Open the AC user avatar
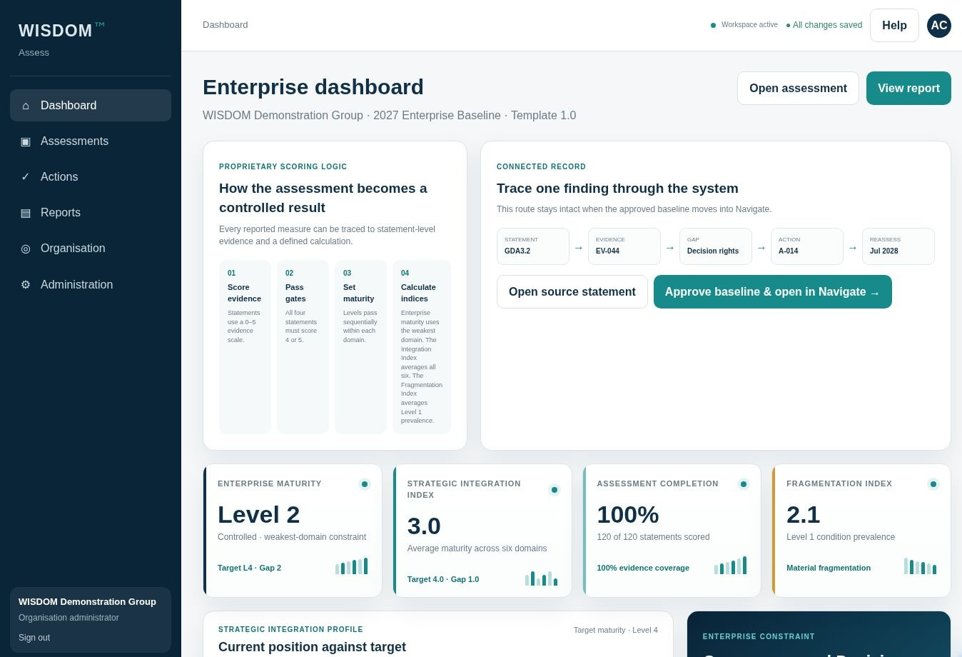962x657 pixels. (x=939, y=26)
